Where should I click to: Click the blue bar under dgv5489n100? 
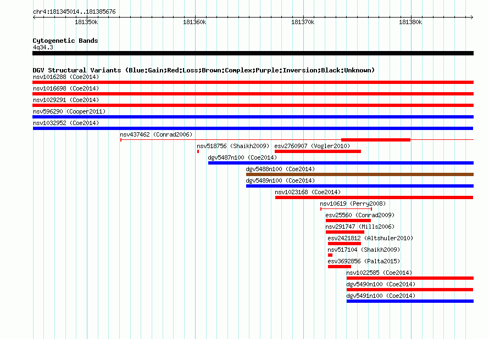(360, 186)
